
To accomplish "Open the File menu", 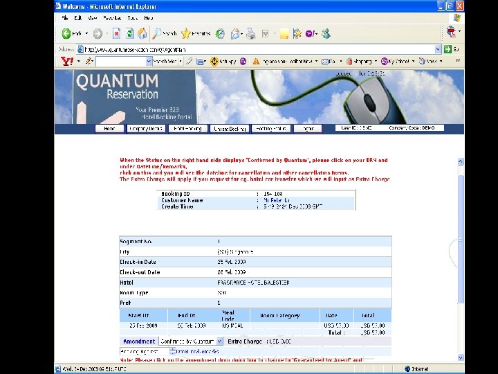I will point(65,18).
